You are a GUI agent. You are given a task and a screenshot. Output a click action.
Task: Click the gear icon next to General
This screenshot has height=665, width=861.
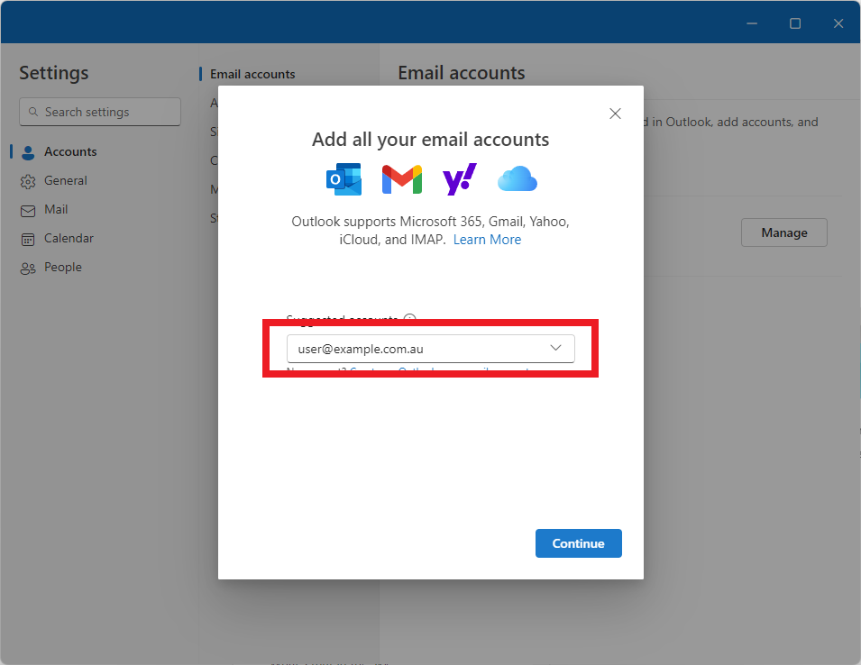coord(27,180)
